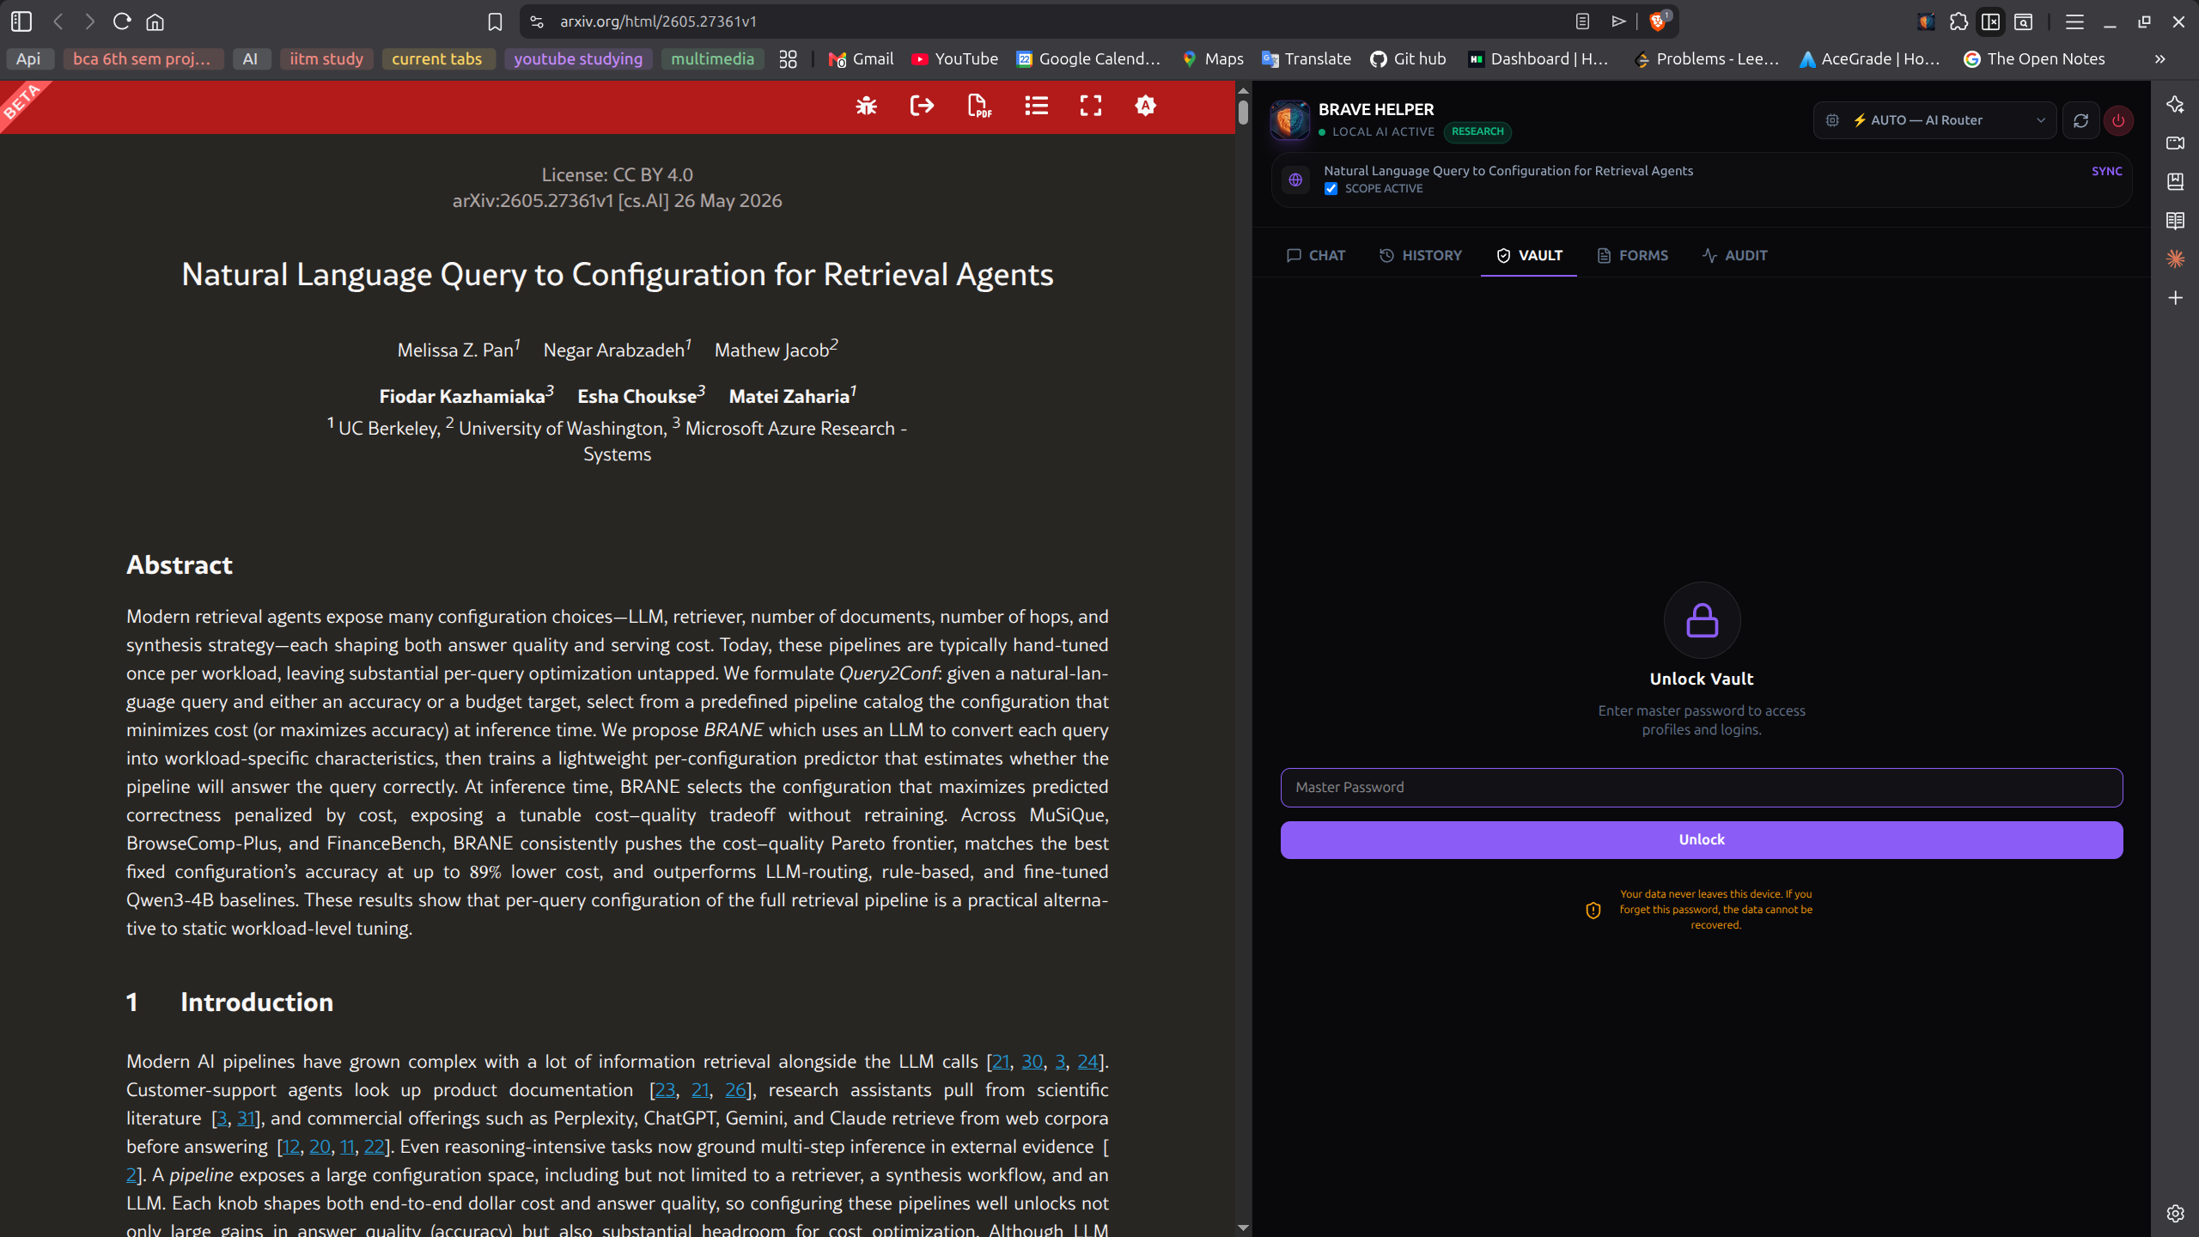This screenshot has height=1237, width=2199.
Task: Toggle the split view browser icon
Action: 1990,21
